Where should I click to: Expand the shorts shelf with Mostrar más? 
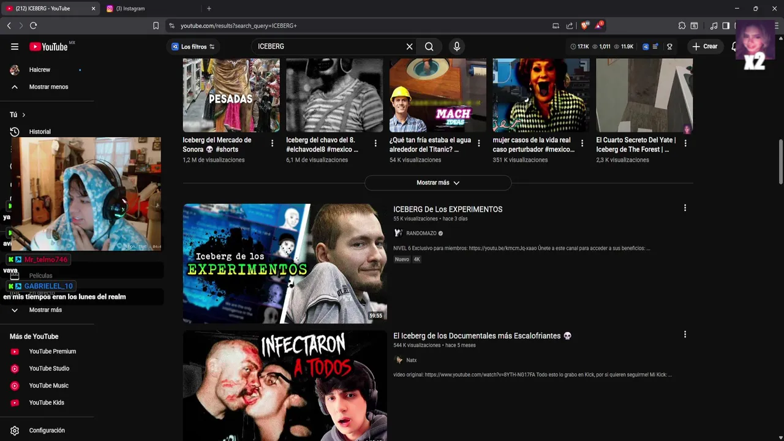(x=438, y=183)
